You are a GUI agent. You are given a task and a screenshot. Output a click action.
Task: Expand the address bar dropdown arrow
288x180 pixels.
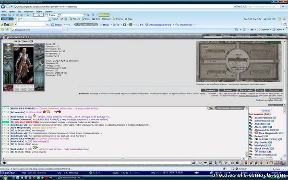(x=235, y=7)
